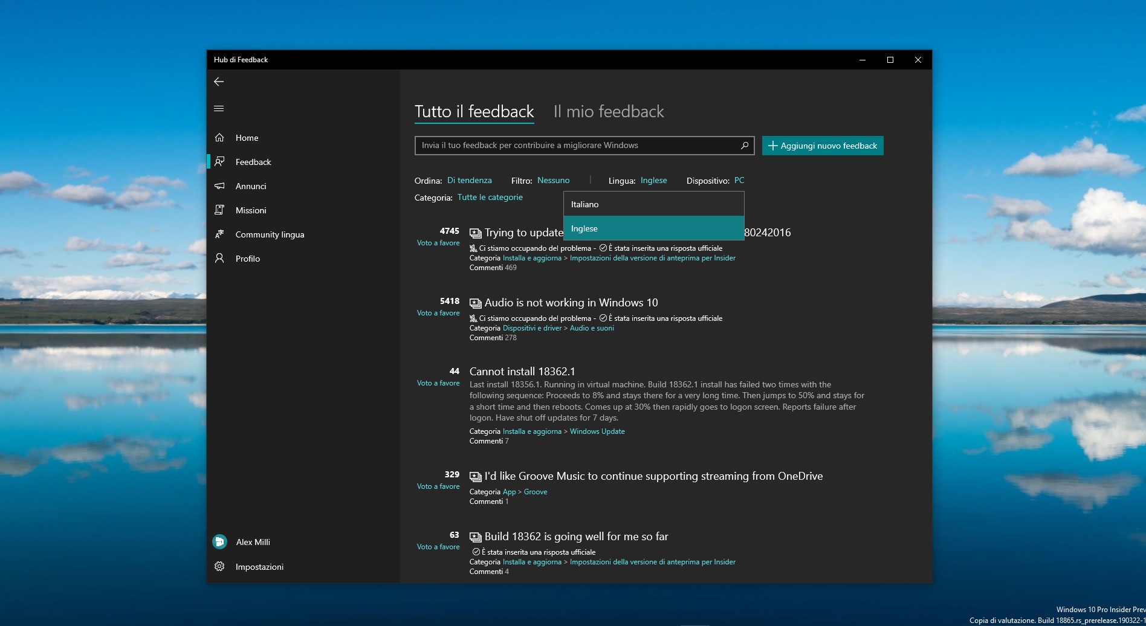
Task: Maximize the Hub di Feedback window
Action: pos(890,60)
